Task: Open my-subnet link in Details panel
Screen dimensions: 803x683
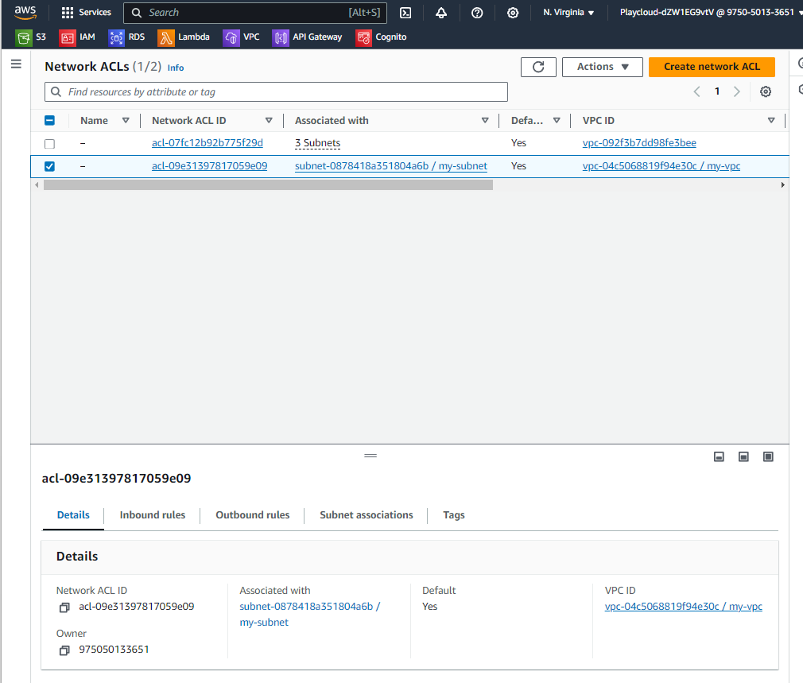Action: tap(309, 615)
